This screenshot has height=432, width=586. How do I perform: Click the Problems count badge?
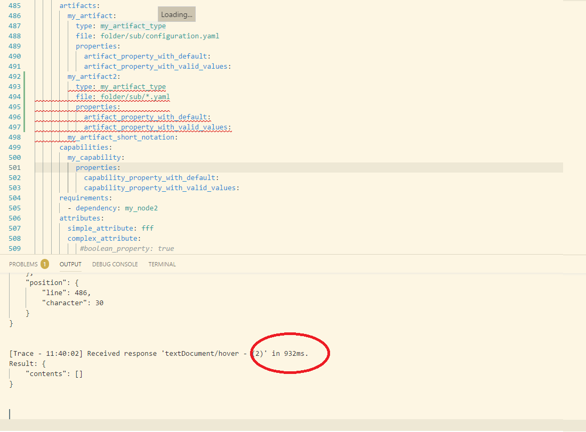coord(44,264)
